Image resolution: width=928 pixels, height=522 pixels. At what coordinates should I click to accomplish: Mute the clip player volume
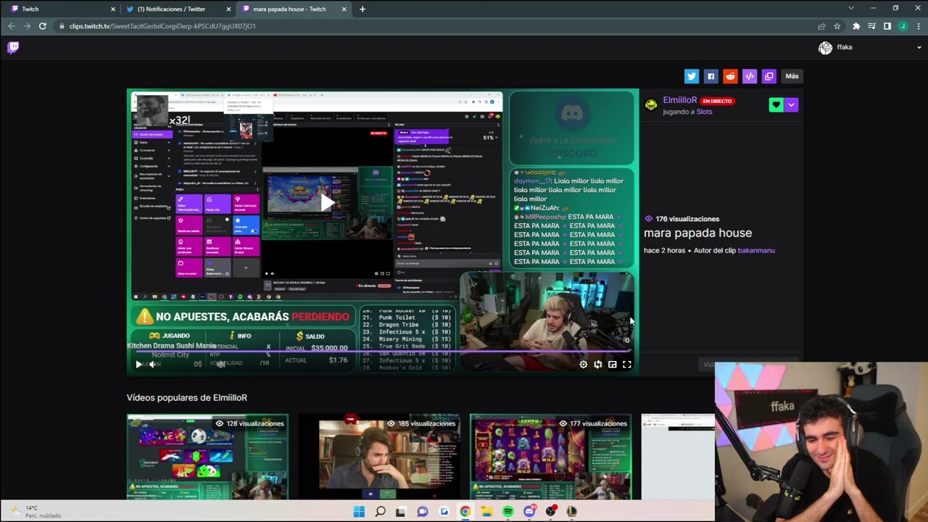[152, 365]
